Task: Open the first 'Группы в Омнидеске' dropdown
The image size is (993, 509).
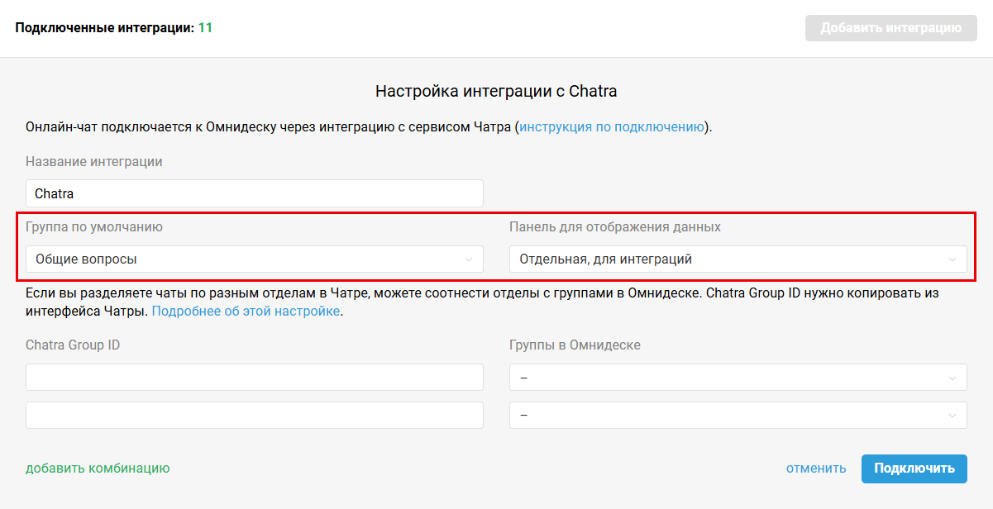Action: (x=738, y=377)
